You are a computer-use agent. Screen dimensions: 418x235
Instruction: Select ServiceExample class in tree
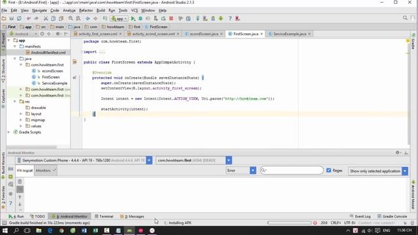click(x=54, y=83)
